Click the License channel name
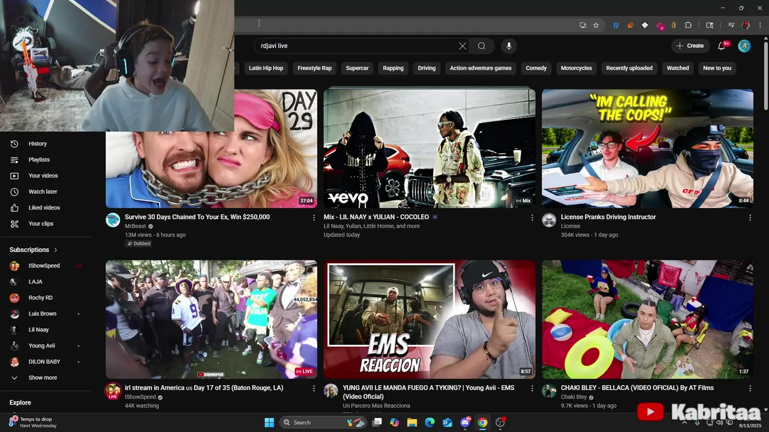Viewport: 769px width, 432px height. coord(570,226)
